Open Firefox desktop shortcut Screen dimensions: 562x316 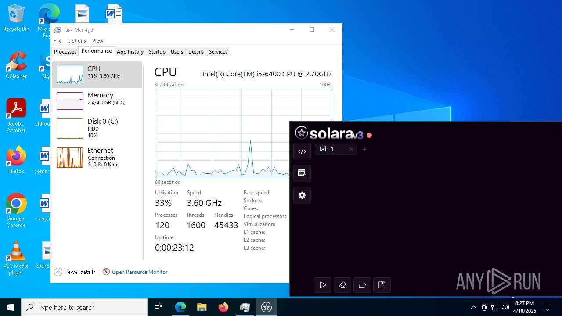(16, 160)
